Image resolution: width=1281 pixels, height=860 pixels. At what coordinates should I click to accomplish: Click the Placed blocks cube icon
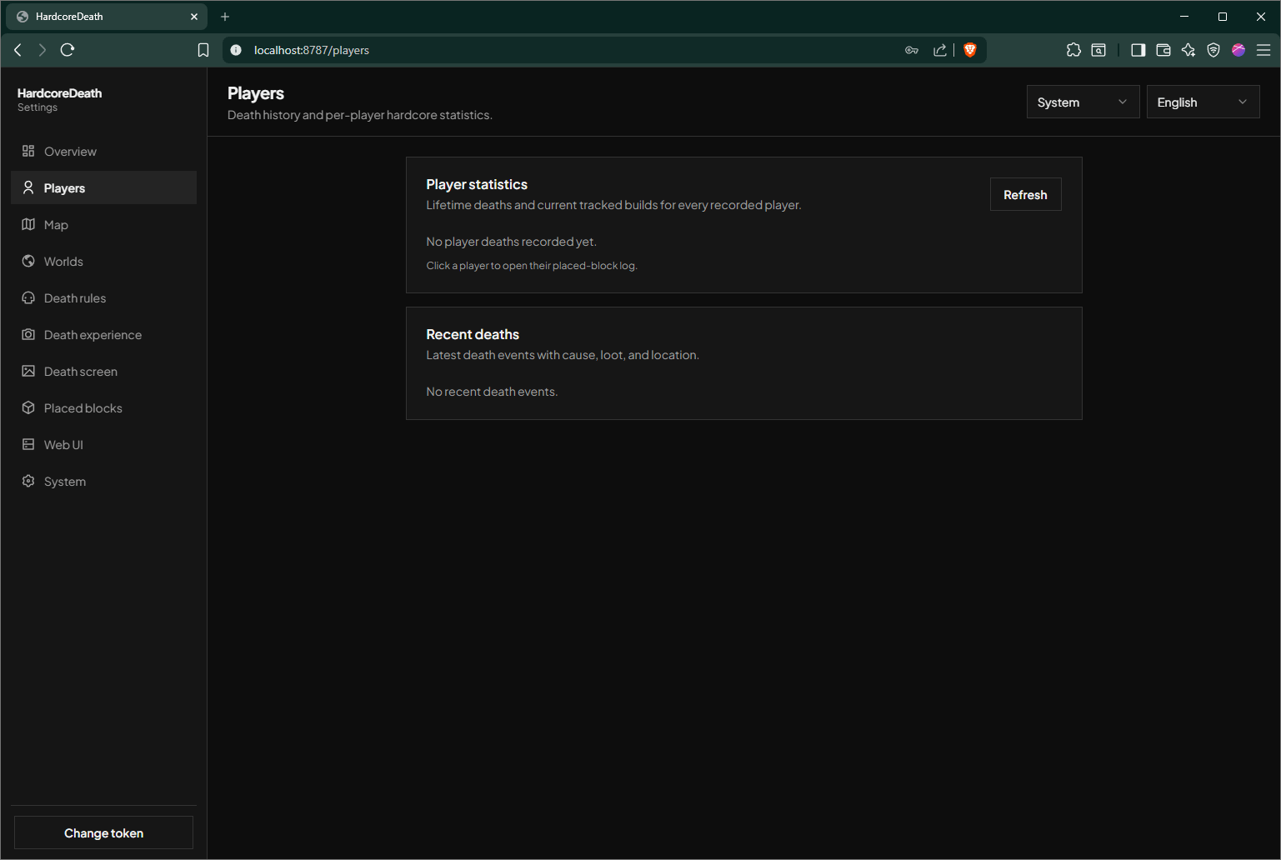tap(28, 407)
